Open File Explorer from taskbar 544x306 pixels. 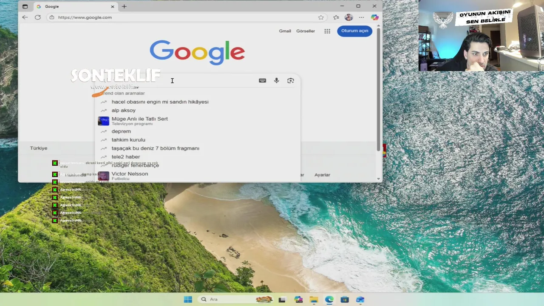[314, 300]
